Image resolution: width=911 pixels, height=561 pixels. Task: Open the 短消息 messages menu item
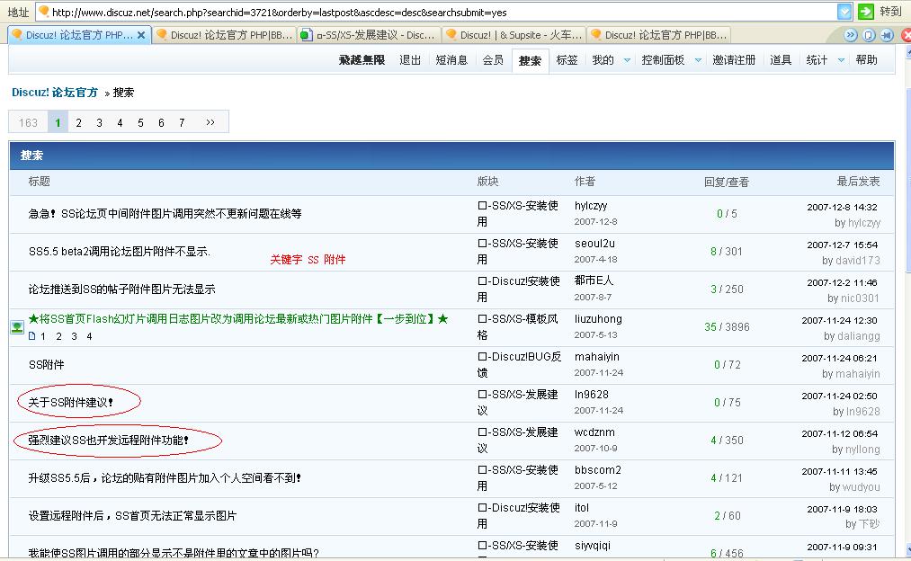pos(451,60)
